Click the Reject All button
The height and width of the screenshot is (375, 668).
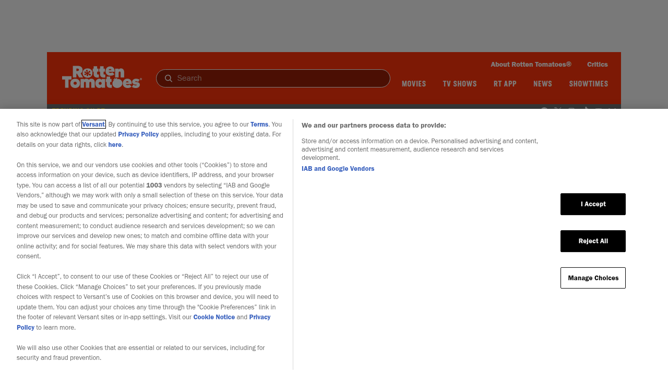coord(593,241)
